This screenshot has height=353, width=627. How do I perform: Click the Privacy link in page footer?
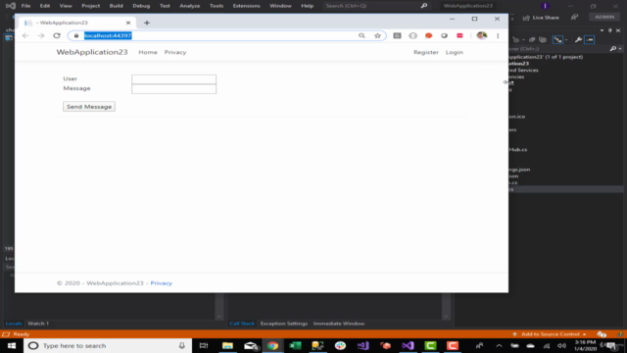click(x=161, y=283)
